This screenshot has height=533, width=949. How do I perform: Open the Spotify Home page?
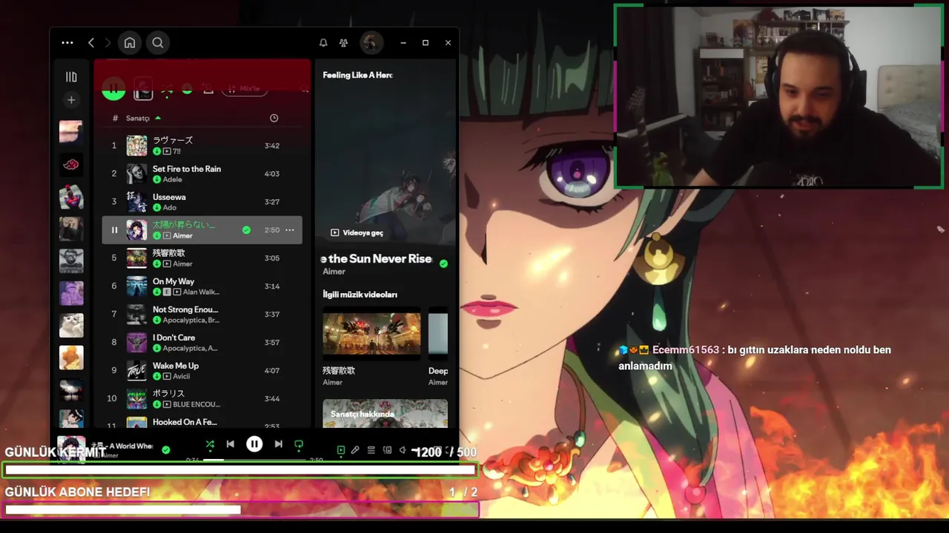pos(130,43)
